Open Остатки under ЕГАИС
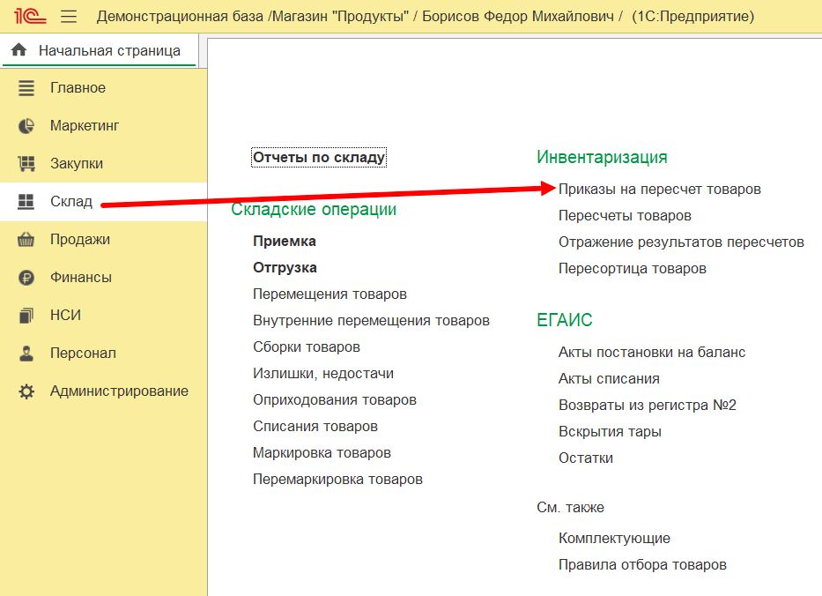The image size is (822, 596). pos(586,458)
